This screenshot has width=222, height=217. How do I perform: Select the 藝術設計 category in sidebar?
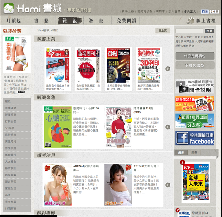pyautogui.click(x=17, y=168)
